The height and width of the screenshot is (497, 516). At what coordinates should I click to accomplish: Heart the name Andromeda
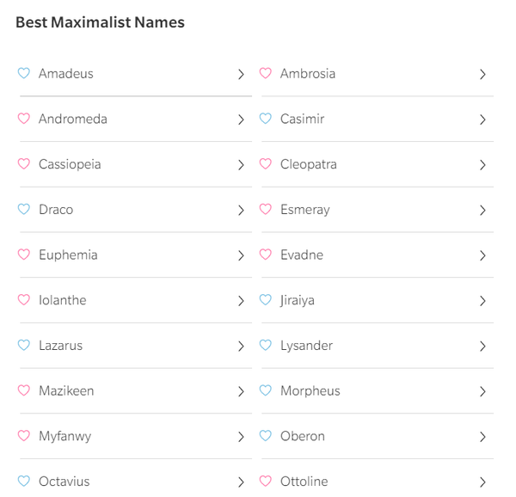tap(24, 120)
